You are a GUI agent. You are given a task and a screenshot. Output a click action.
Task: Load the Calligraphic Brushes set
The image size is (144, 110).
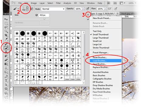tap(102, 79)
